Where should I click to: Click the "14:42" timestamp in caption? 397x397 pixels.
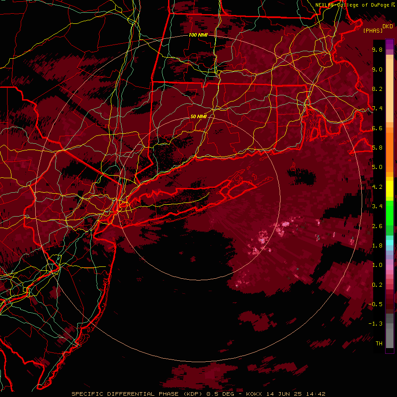coord(316,394)
